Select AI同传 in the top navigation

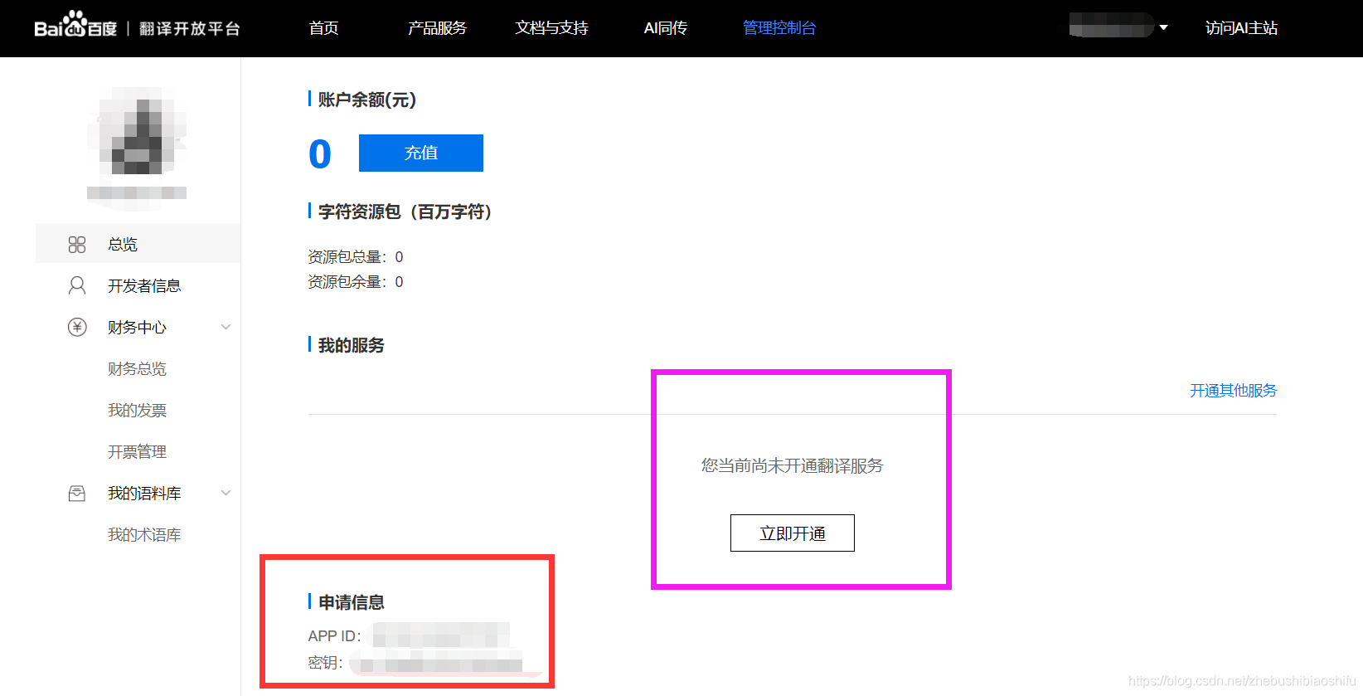[x=665, y=28]
